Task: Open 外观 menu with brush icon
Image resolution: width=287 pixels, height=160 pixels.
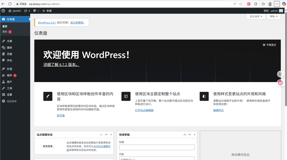Action: pos(15,69)
